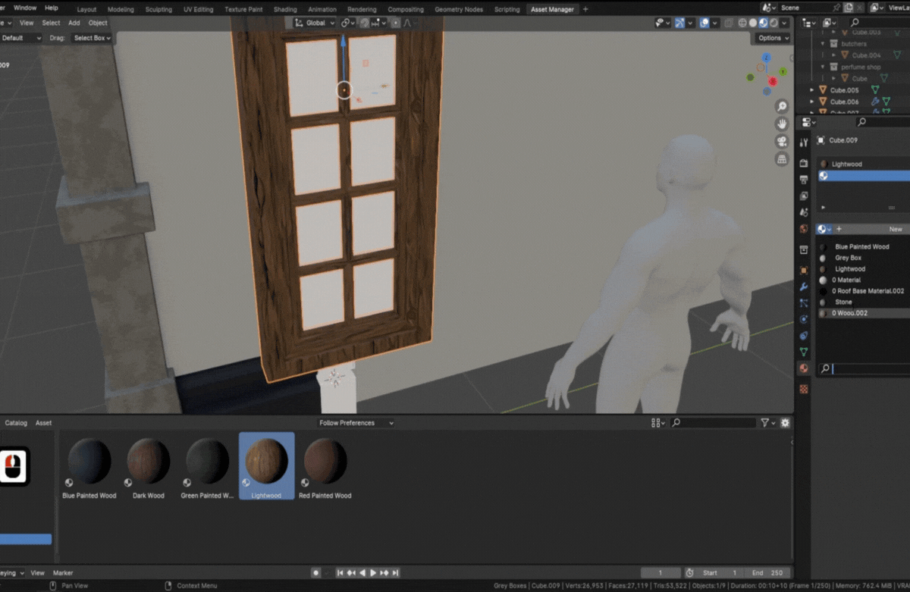910x592 pixels.
Task: Click the pan hand icon in viewport
Action: tap(782, 124)
